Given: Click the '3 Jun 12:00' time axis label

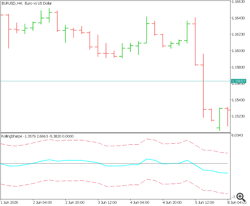Looking at the screenshot, I should 107,202.
